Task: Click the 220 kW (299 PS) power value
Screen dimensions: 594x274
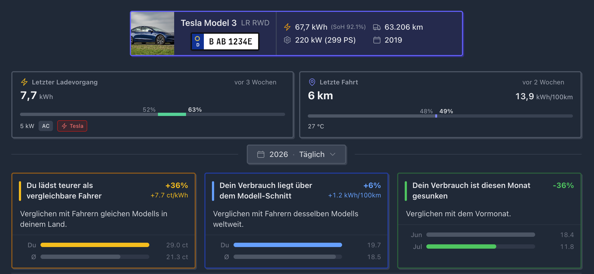Action: click(x=325, y=40)
